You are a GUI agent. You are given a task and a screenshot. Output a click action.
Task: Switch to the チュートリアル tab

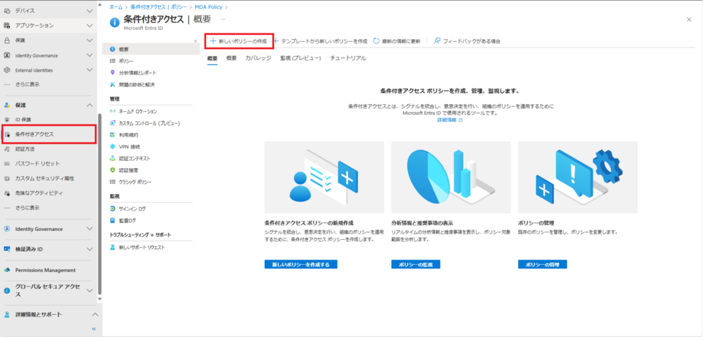click(348, 58)
